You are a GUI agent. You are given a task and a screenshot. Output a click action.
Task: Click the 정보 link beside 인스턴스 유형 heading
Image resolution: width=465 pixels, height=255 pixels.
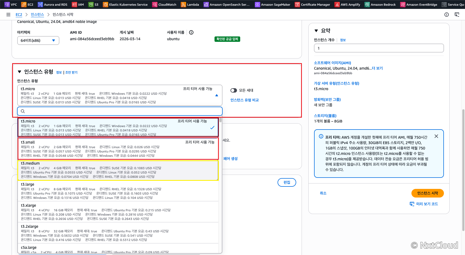(59, 72)
